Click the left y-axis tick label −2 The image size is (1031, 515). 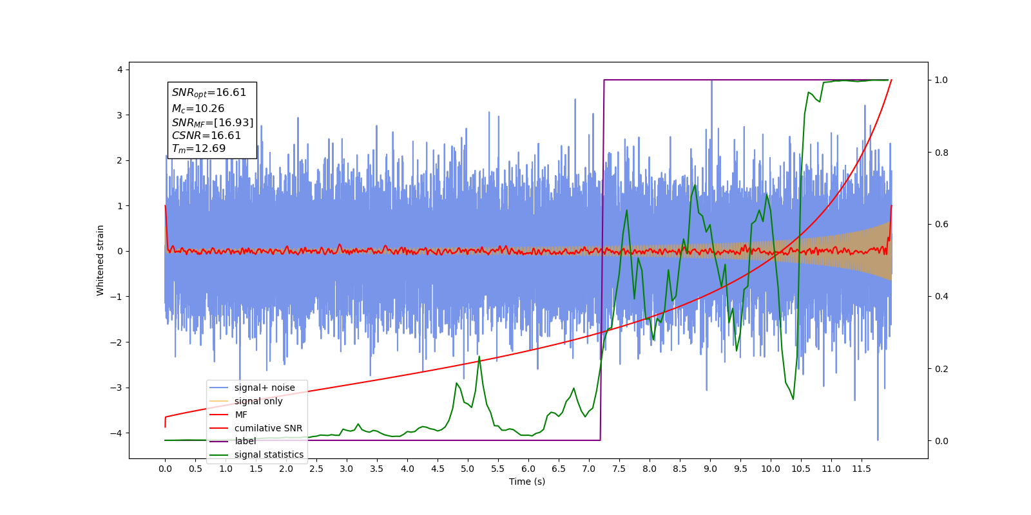pyautogui.click(x=117, y=342)
